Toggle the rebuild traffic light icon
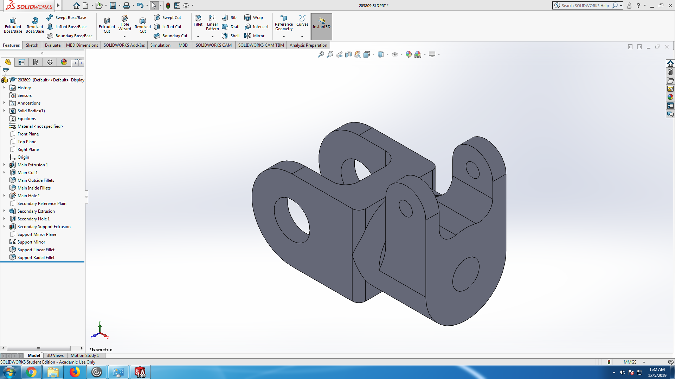This screenshot has width=675, height=379. 168,6
